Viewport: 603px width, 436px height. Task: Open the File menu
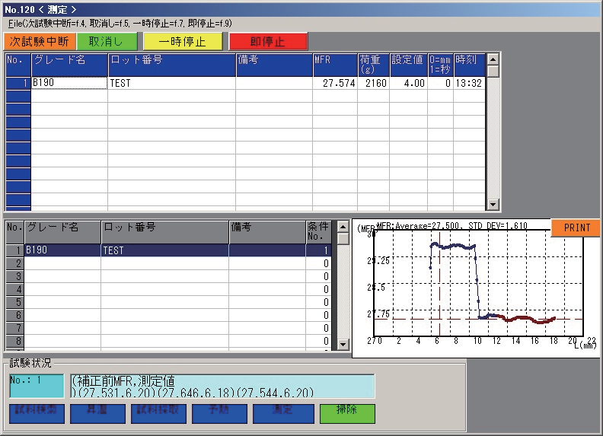click(x=15, y=24)
